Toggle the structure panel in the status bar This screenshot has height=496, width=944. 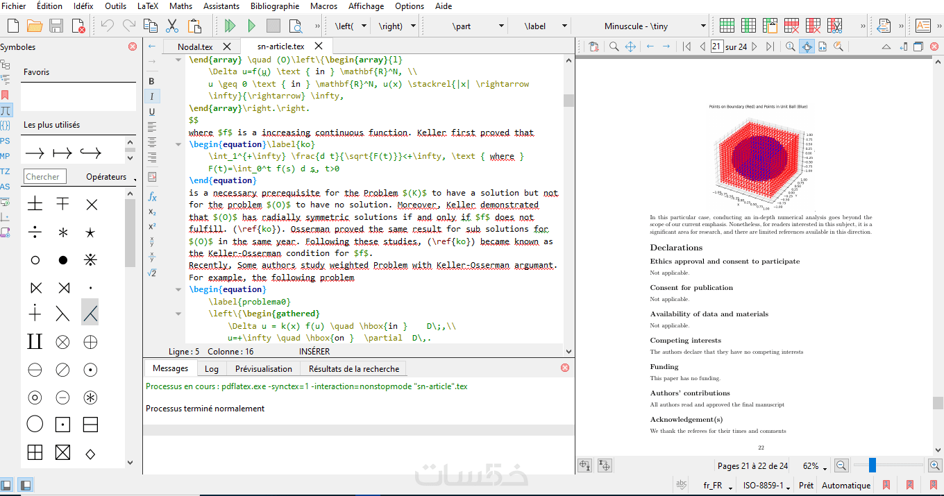pos(6,485)
